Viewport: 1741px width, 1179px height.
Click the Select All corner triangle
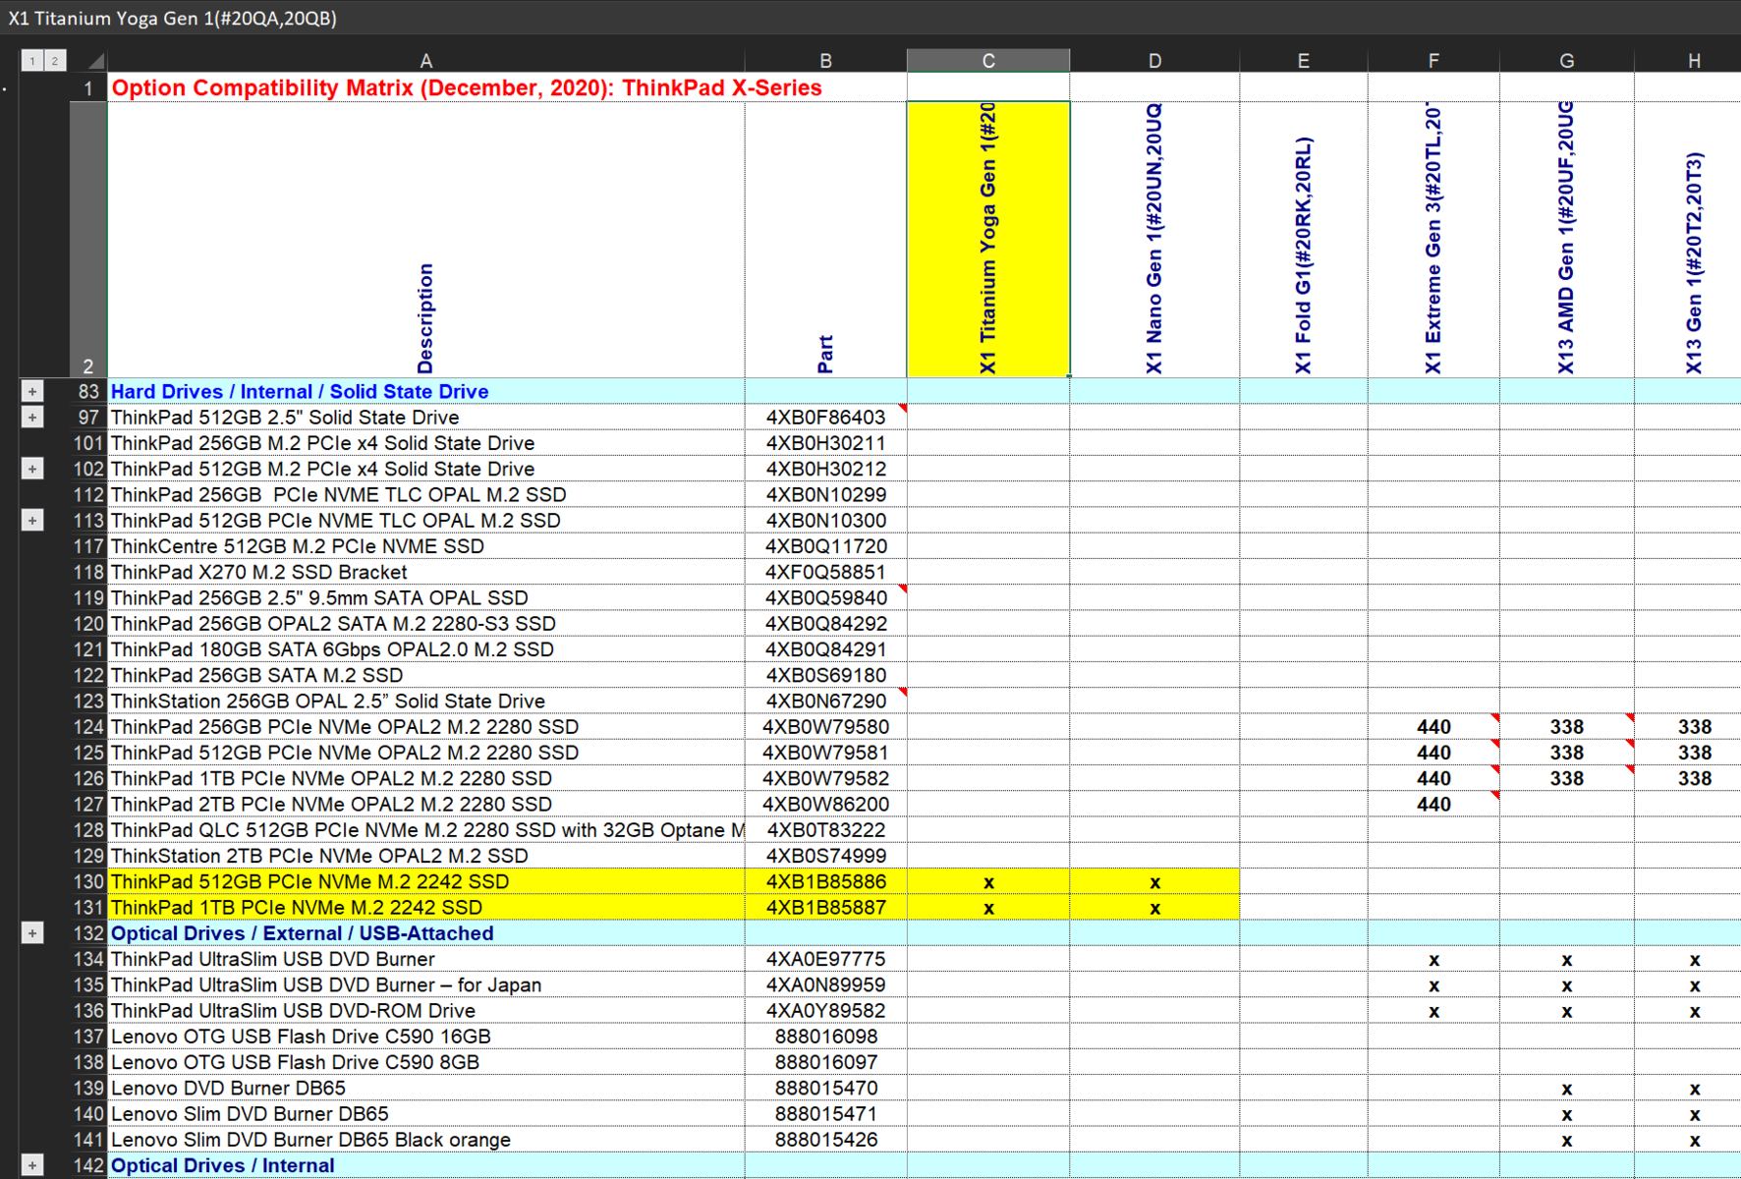(95, 62)
